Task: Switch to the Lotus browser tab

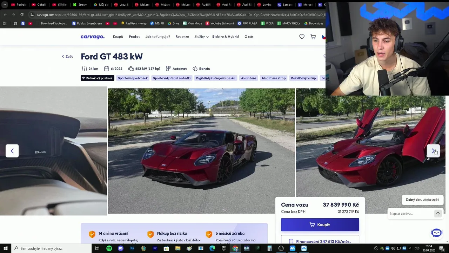Action: (121, 5)
